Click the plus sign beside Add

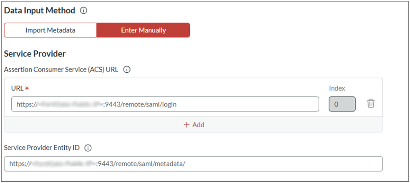coord(186,125)
